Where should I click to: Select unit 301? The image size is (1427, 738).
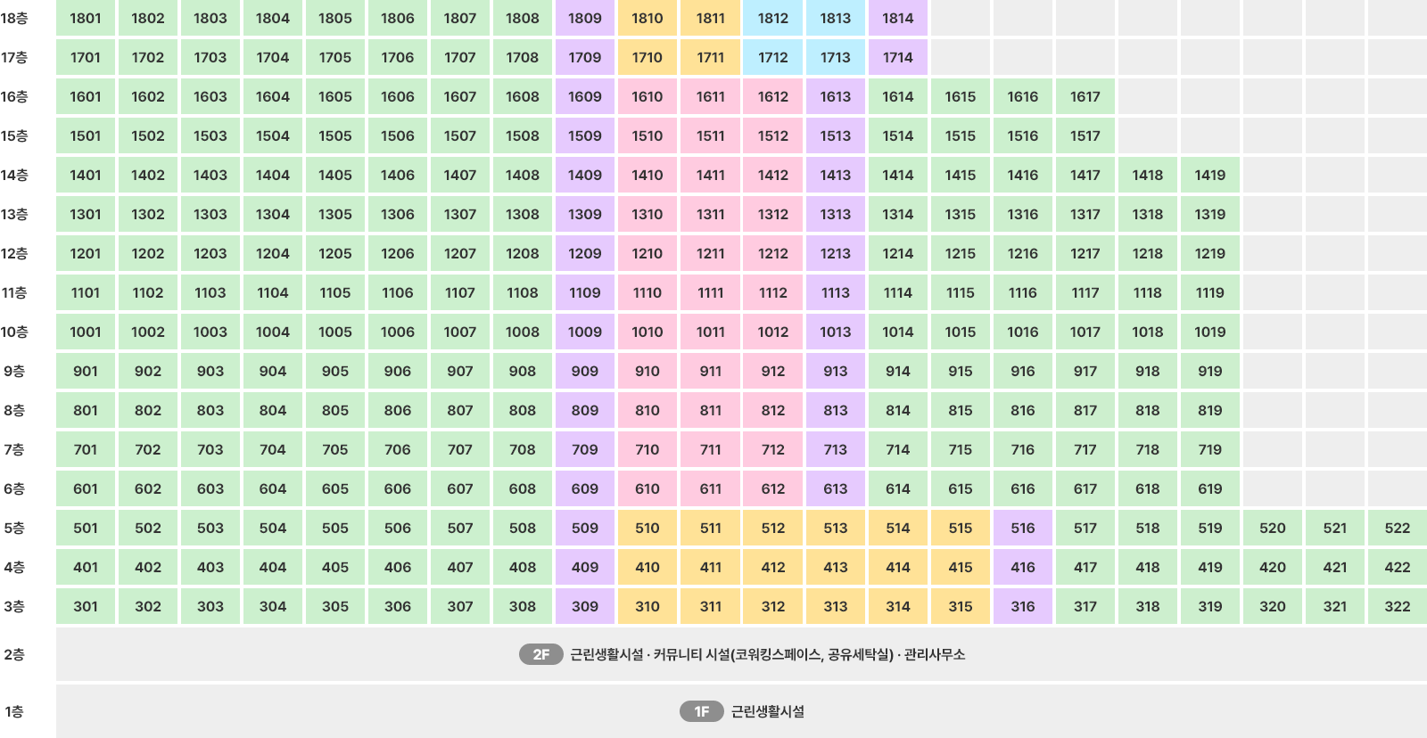coord(86,606)
